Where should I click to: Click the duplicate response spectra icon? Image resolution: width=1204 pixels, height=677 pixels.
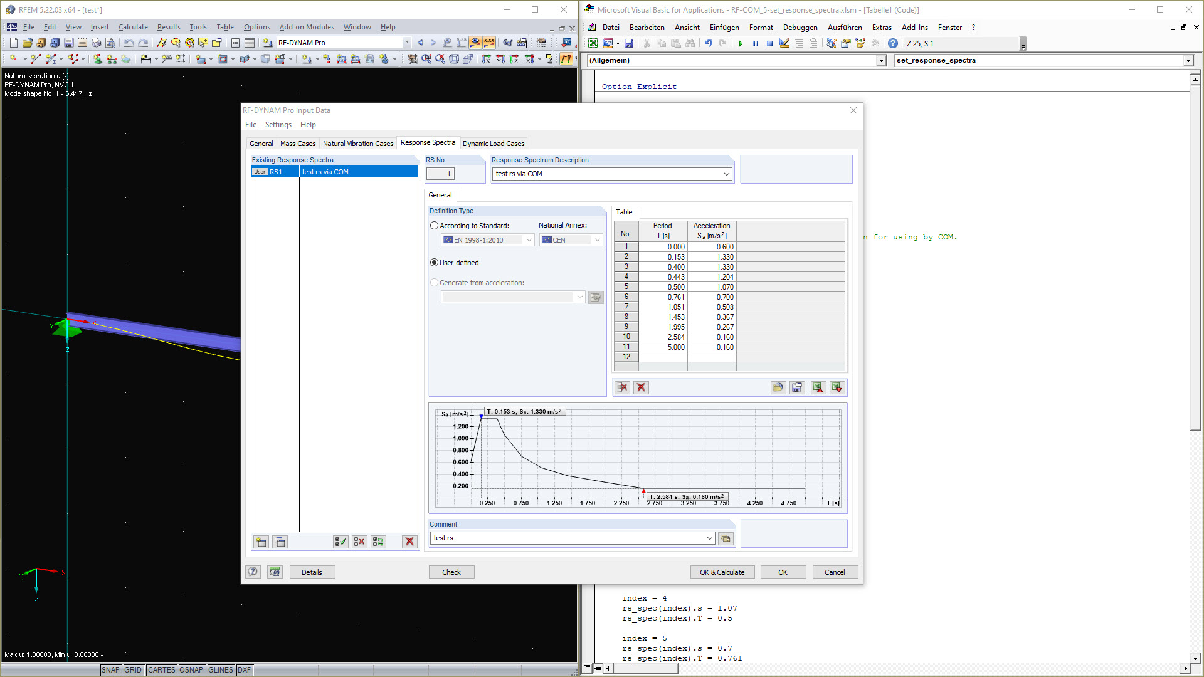click(280, 542)
